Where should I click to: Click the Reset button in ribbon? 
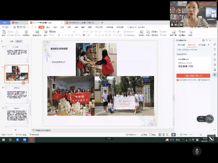pos(52,32)
